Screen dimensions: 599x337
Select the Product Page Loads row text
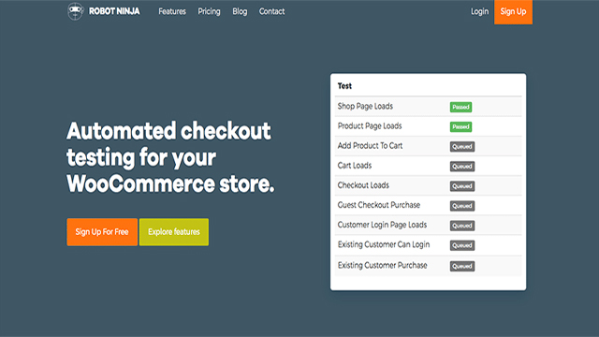(370, 126)
